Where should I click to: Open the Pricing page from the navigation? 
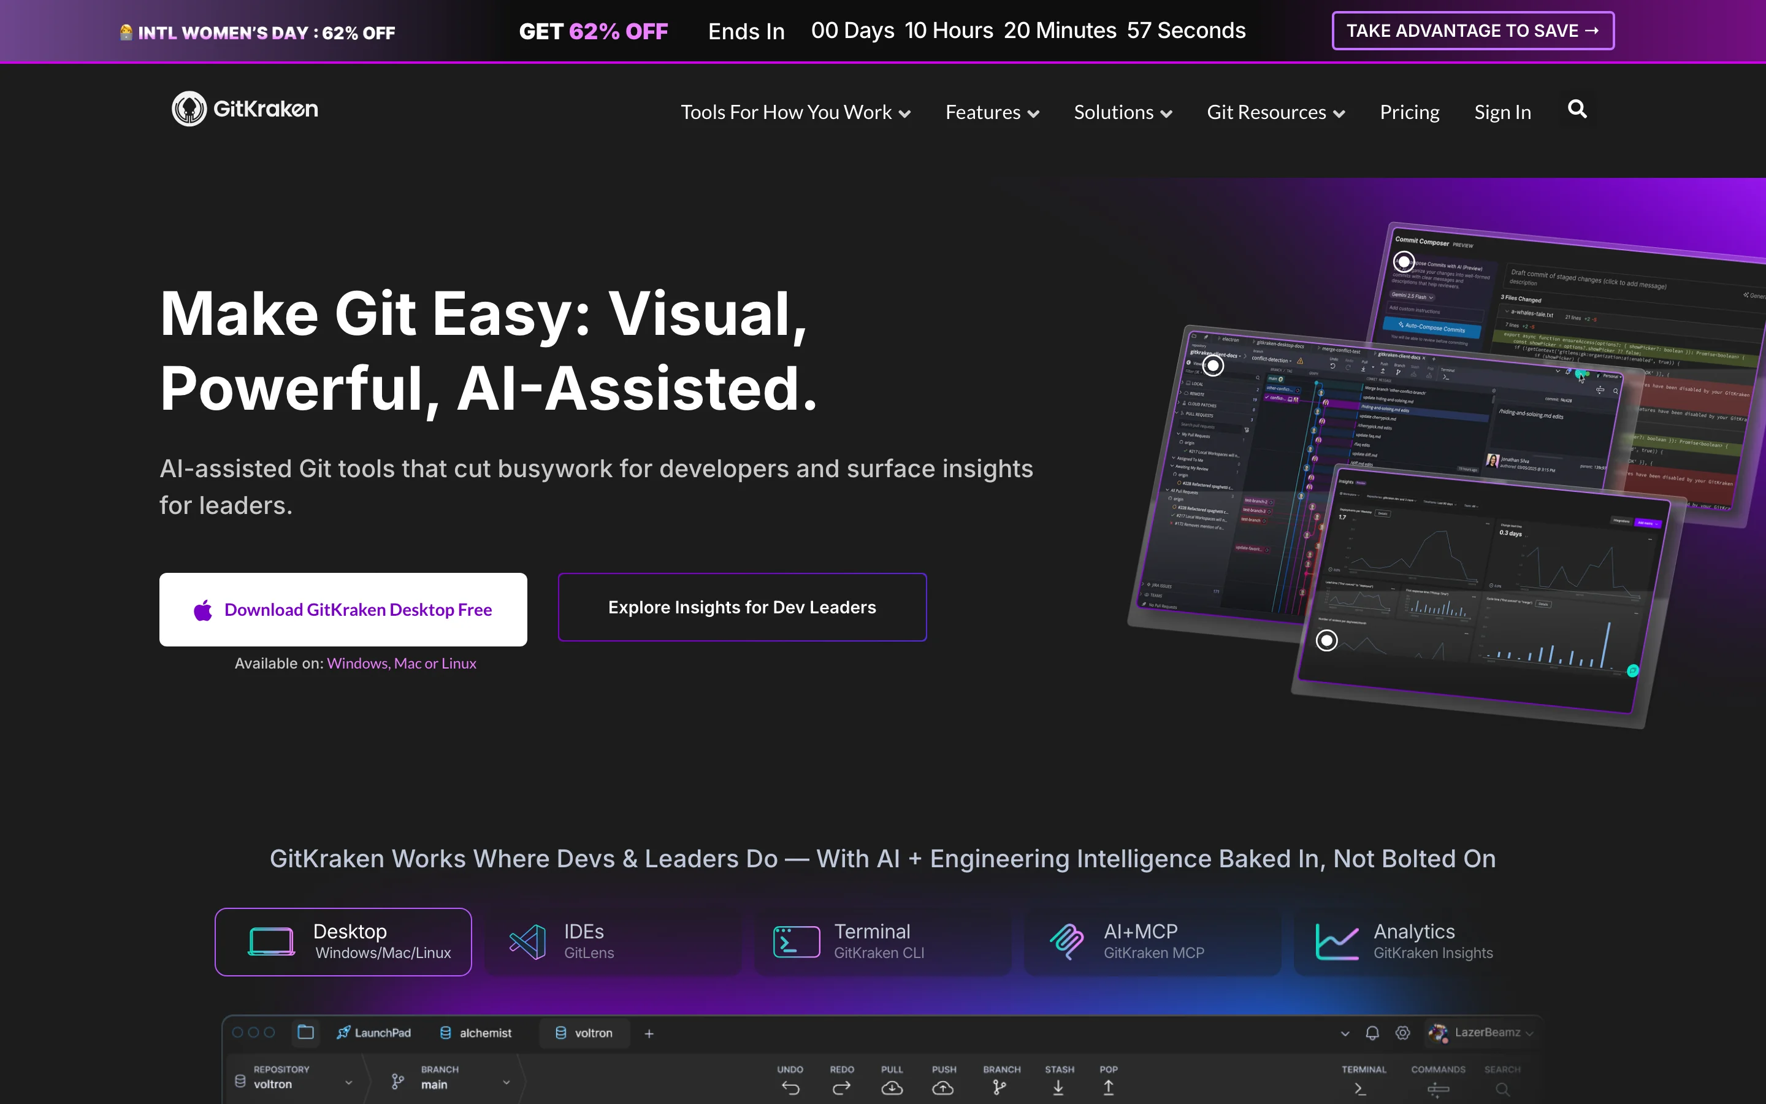tap(1409, 112)
